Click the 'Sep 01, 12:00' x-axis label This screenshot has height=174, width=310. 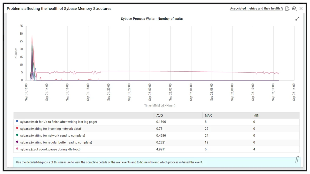tap(26, 92)
